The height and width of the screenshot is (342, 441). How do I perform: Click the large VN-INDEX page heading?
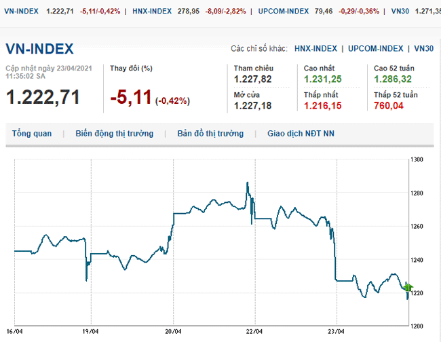click(x=39, y=49)
